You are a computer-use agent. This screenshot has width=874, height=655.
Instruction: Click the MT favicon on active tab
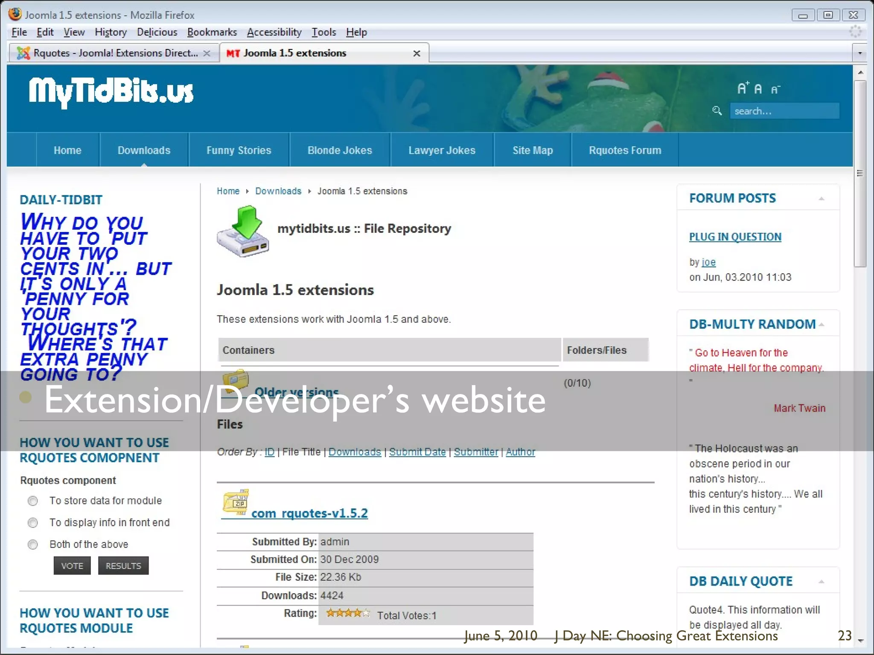233,53
